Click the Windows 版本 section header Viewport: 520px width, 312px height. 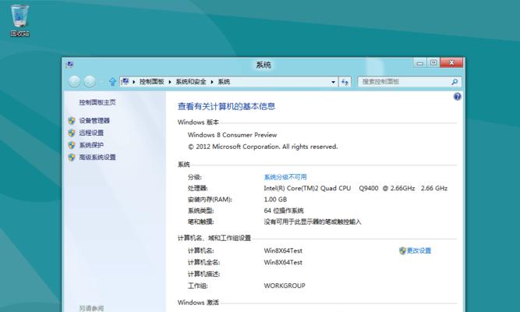pyautogui.click(x=198, y=122)
